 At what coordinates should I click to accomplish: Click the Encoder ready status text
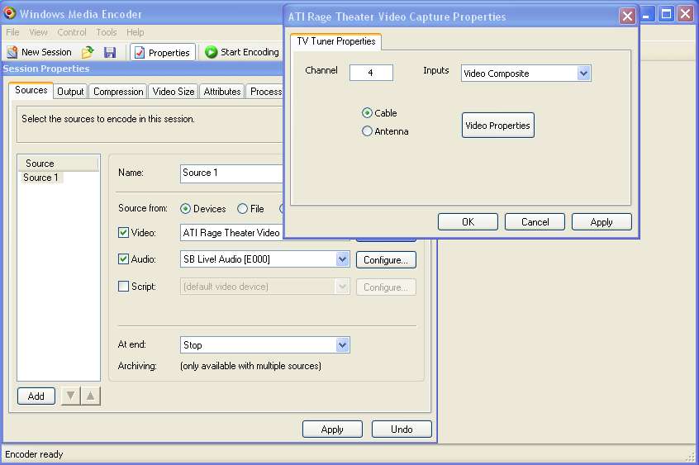pos(34,454)
